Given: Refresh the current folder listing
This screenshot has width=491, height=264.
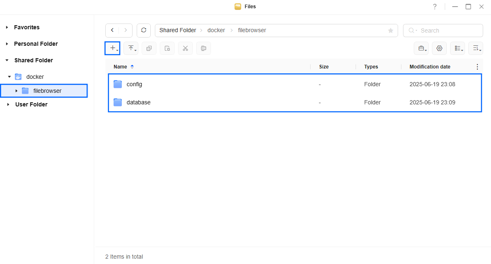Looking at the screenshot, I should [144, 31].
